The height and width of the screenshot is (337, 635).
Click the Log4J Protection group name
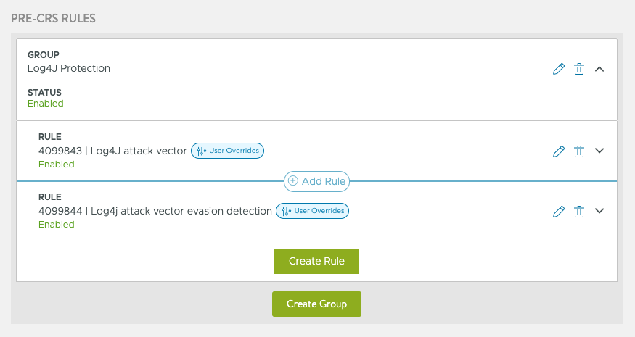point(69,68)
